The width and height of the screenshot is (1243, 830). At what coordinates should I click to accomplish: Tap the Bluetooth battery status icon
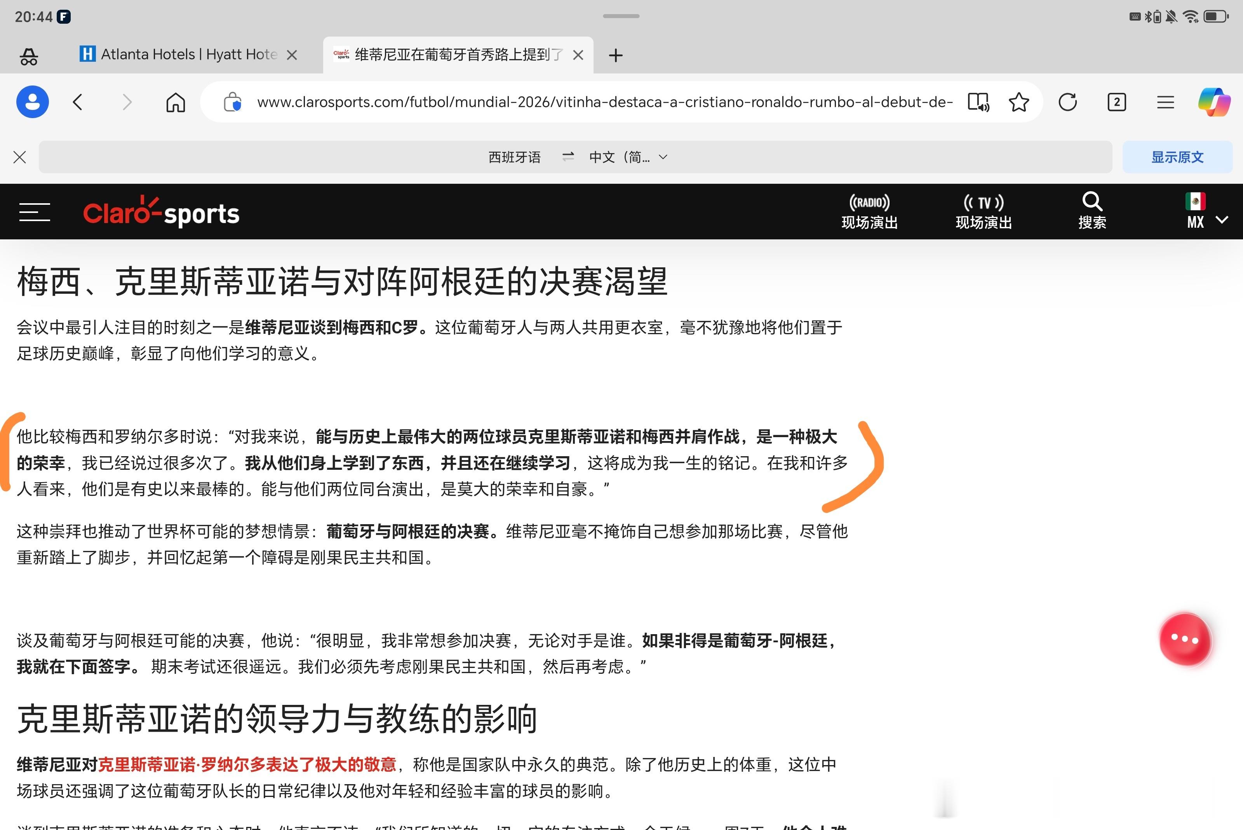(x=1152, y=16)
